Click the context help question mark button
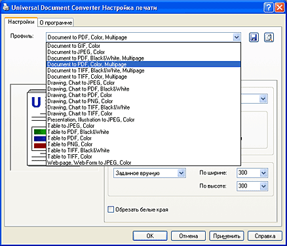This screenshot has height=246, width=287. (269, 7)
